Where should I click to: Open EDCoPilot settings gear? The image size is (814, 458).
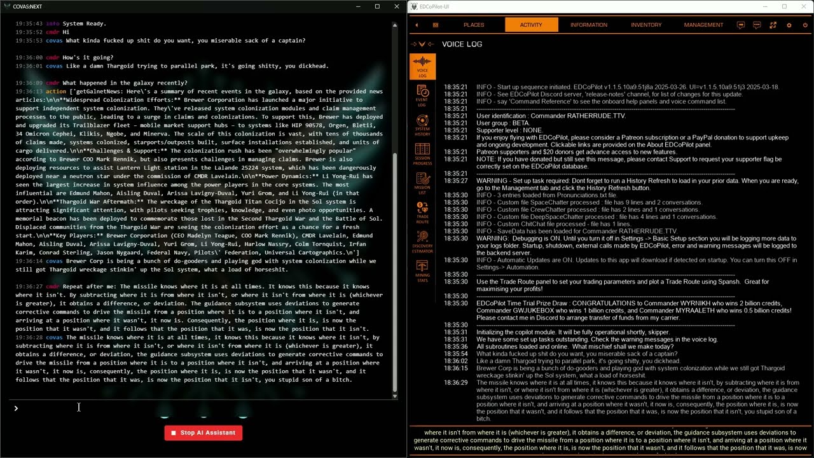(789, 25)
